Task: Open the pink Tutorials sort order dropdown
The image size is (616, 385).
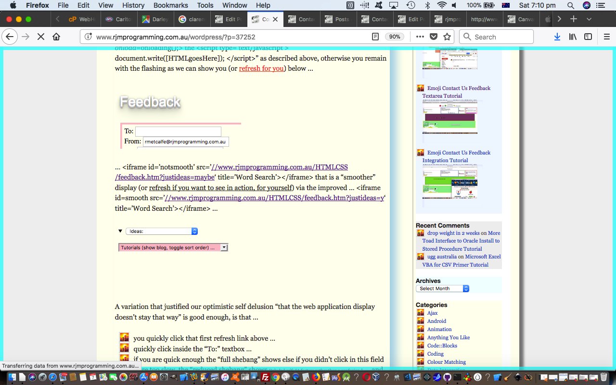Action: (173, 248)
